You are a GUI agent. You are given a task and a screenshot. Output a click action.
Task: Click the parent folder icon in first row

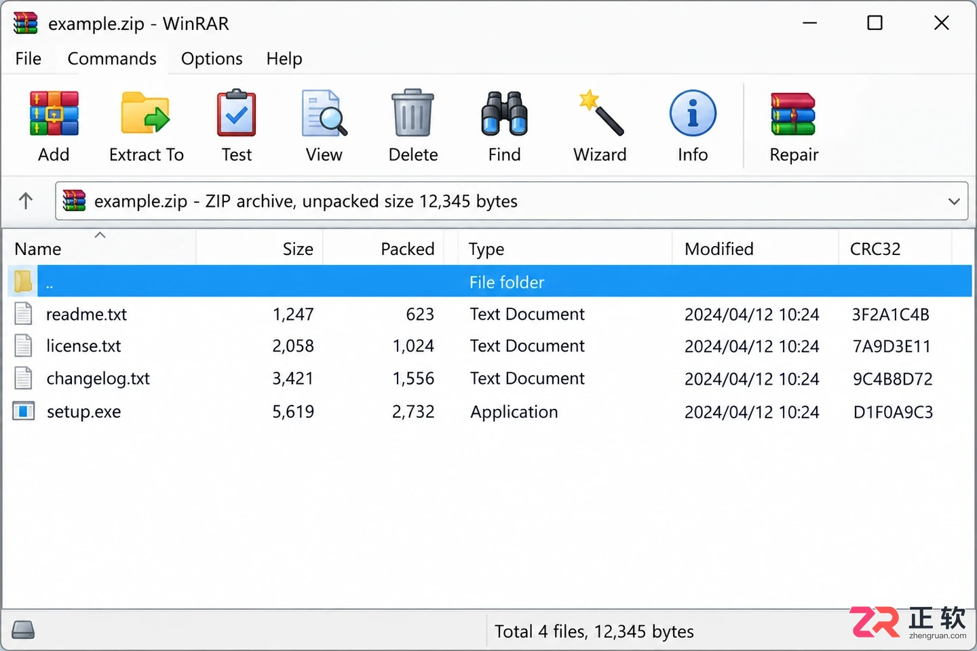pos(23,281)
